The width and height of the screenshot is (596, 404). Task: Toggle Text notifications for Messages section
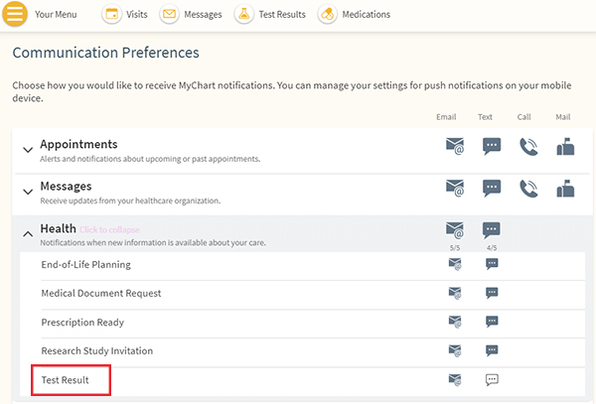point(492,189)
